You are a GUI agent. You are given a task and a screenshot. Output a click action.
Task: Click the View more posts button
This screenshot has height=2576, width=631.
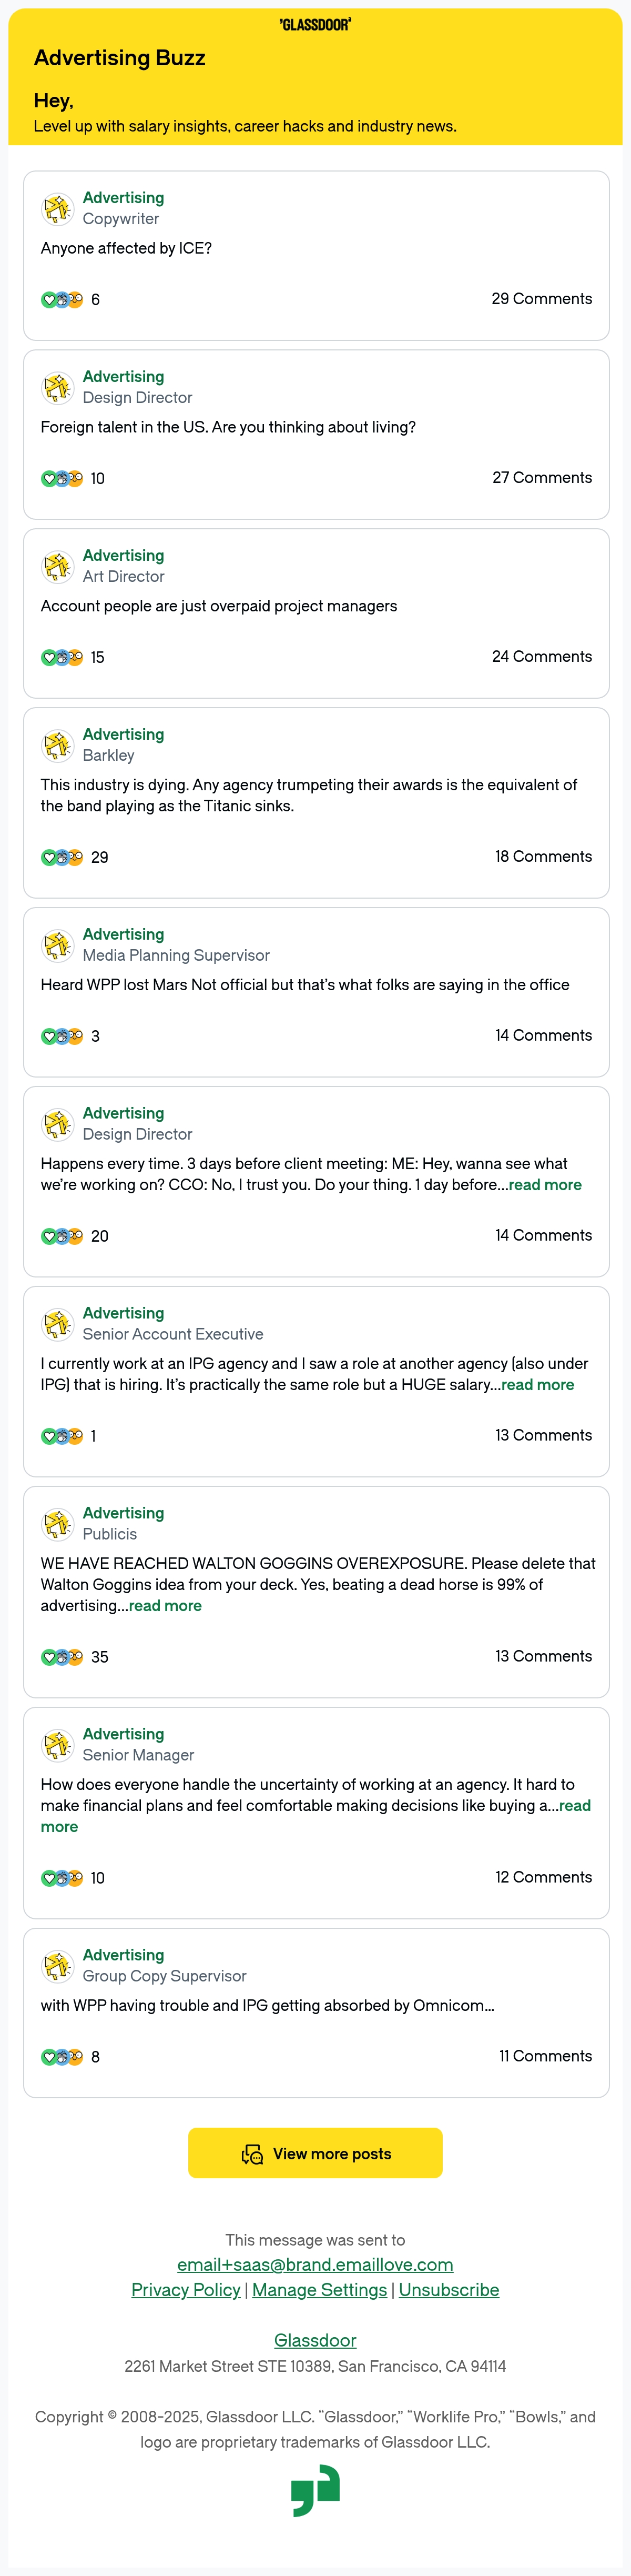[x=315, y=2153]
